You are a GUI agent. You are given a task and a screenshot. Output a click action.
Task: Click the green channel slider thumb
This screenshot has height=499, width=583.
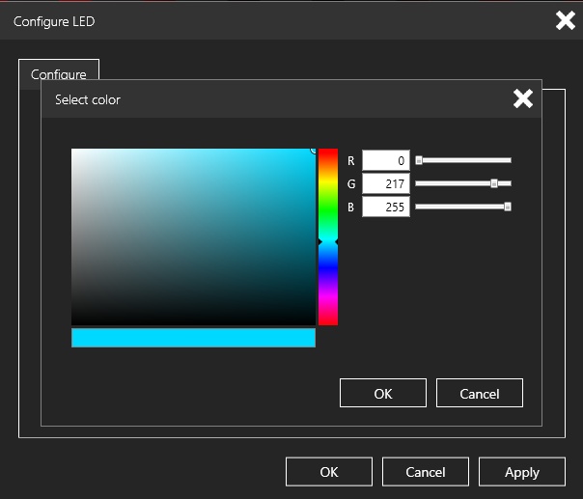coord(494,183)
